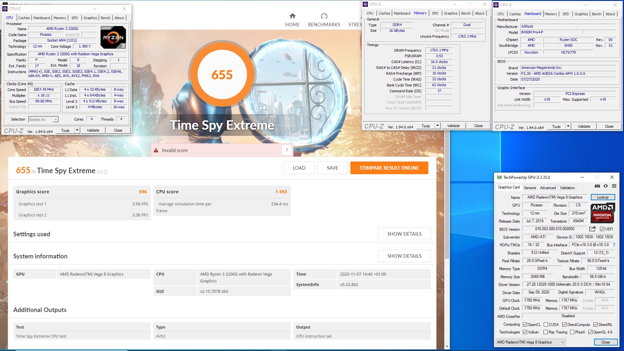Click the Graphics score value 596
This screenshot has width=624, height=351.
(x=143, y=192)
